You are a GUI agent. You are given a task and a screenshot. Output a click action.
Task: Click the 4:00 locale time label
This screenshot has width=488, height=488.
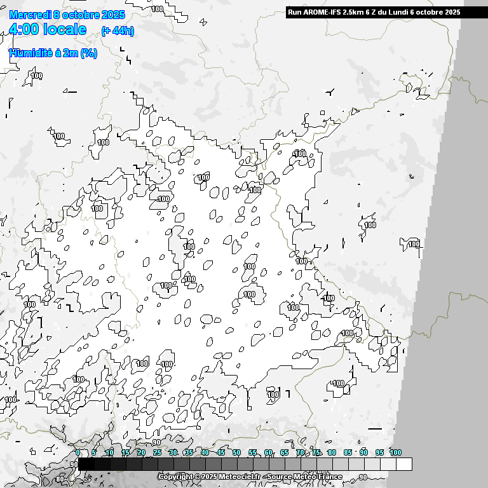[x=48, y=30]
